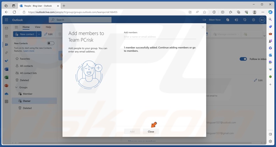This screenshot has height=147, width=276.
Task: Open the Learn more link
Action: tap(29, 51)
